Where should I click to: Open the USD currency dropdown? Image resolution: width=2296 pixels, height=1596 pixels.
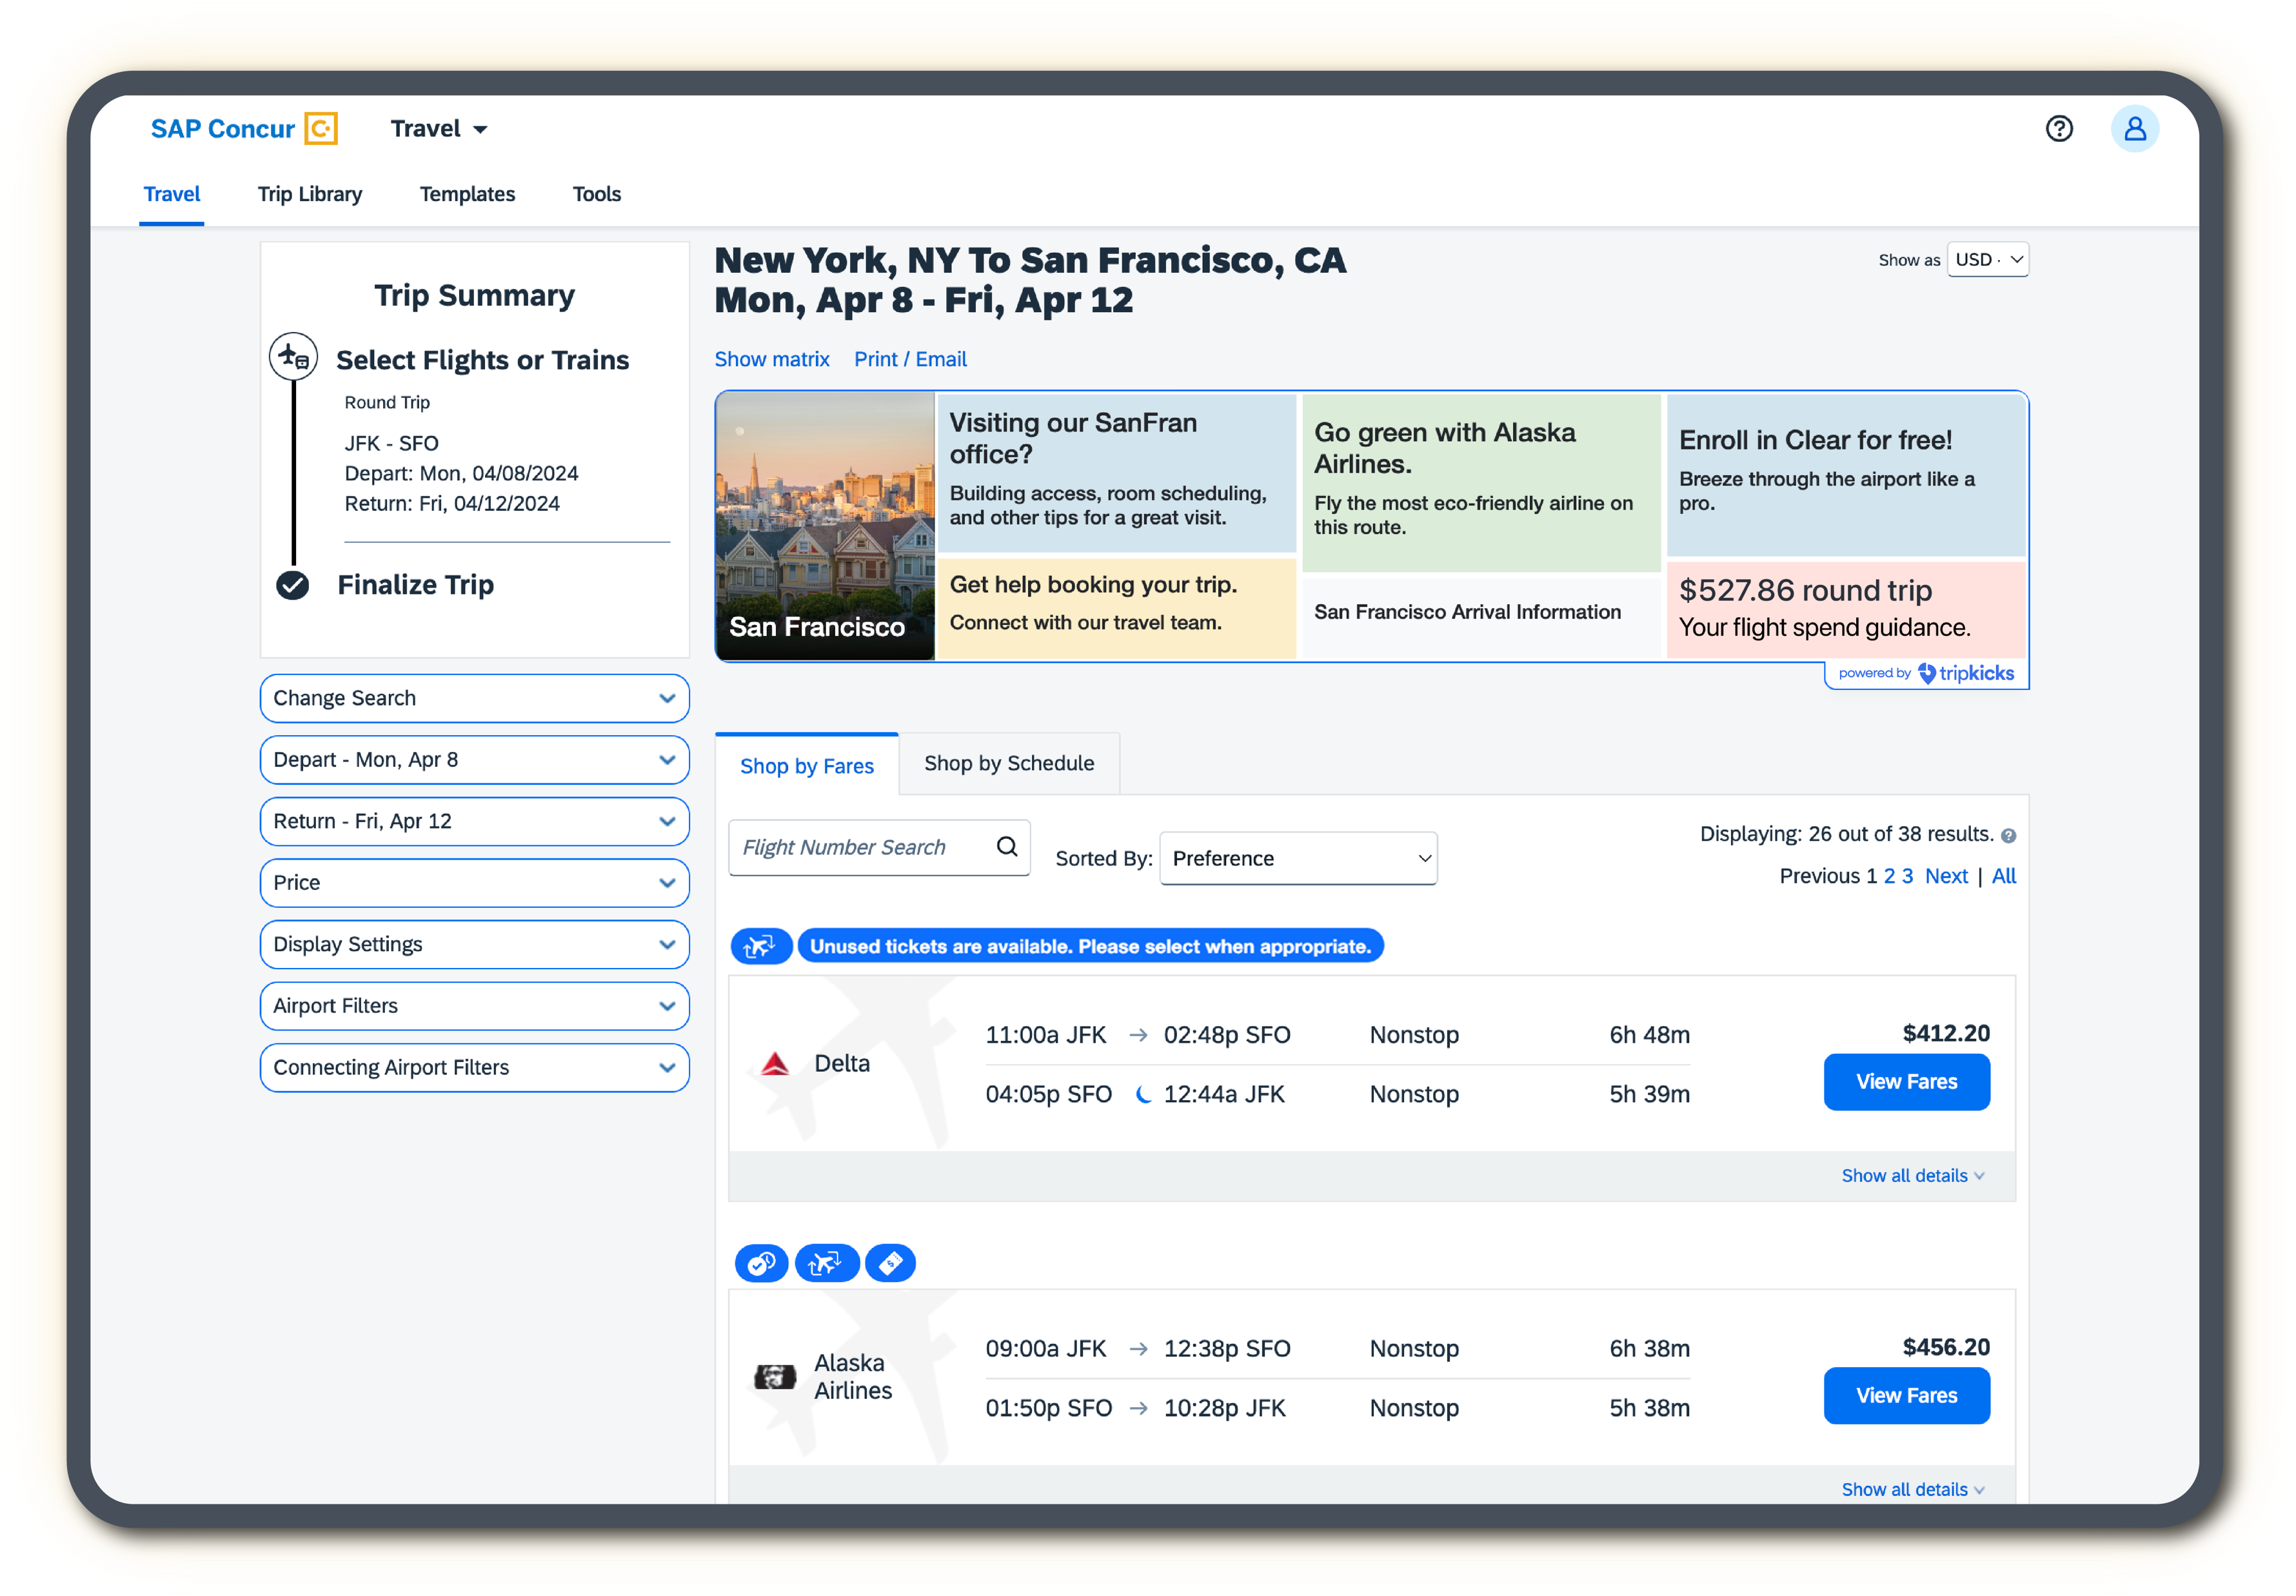point(1987,260)
